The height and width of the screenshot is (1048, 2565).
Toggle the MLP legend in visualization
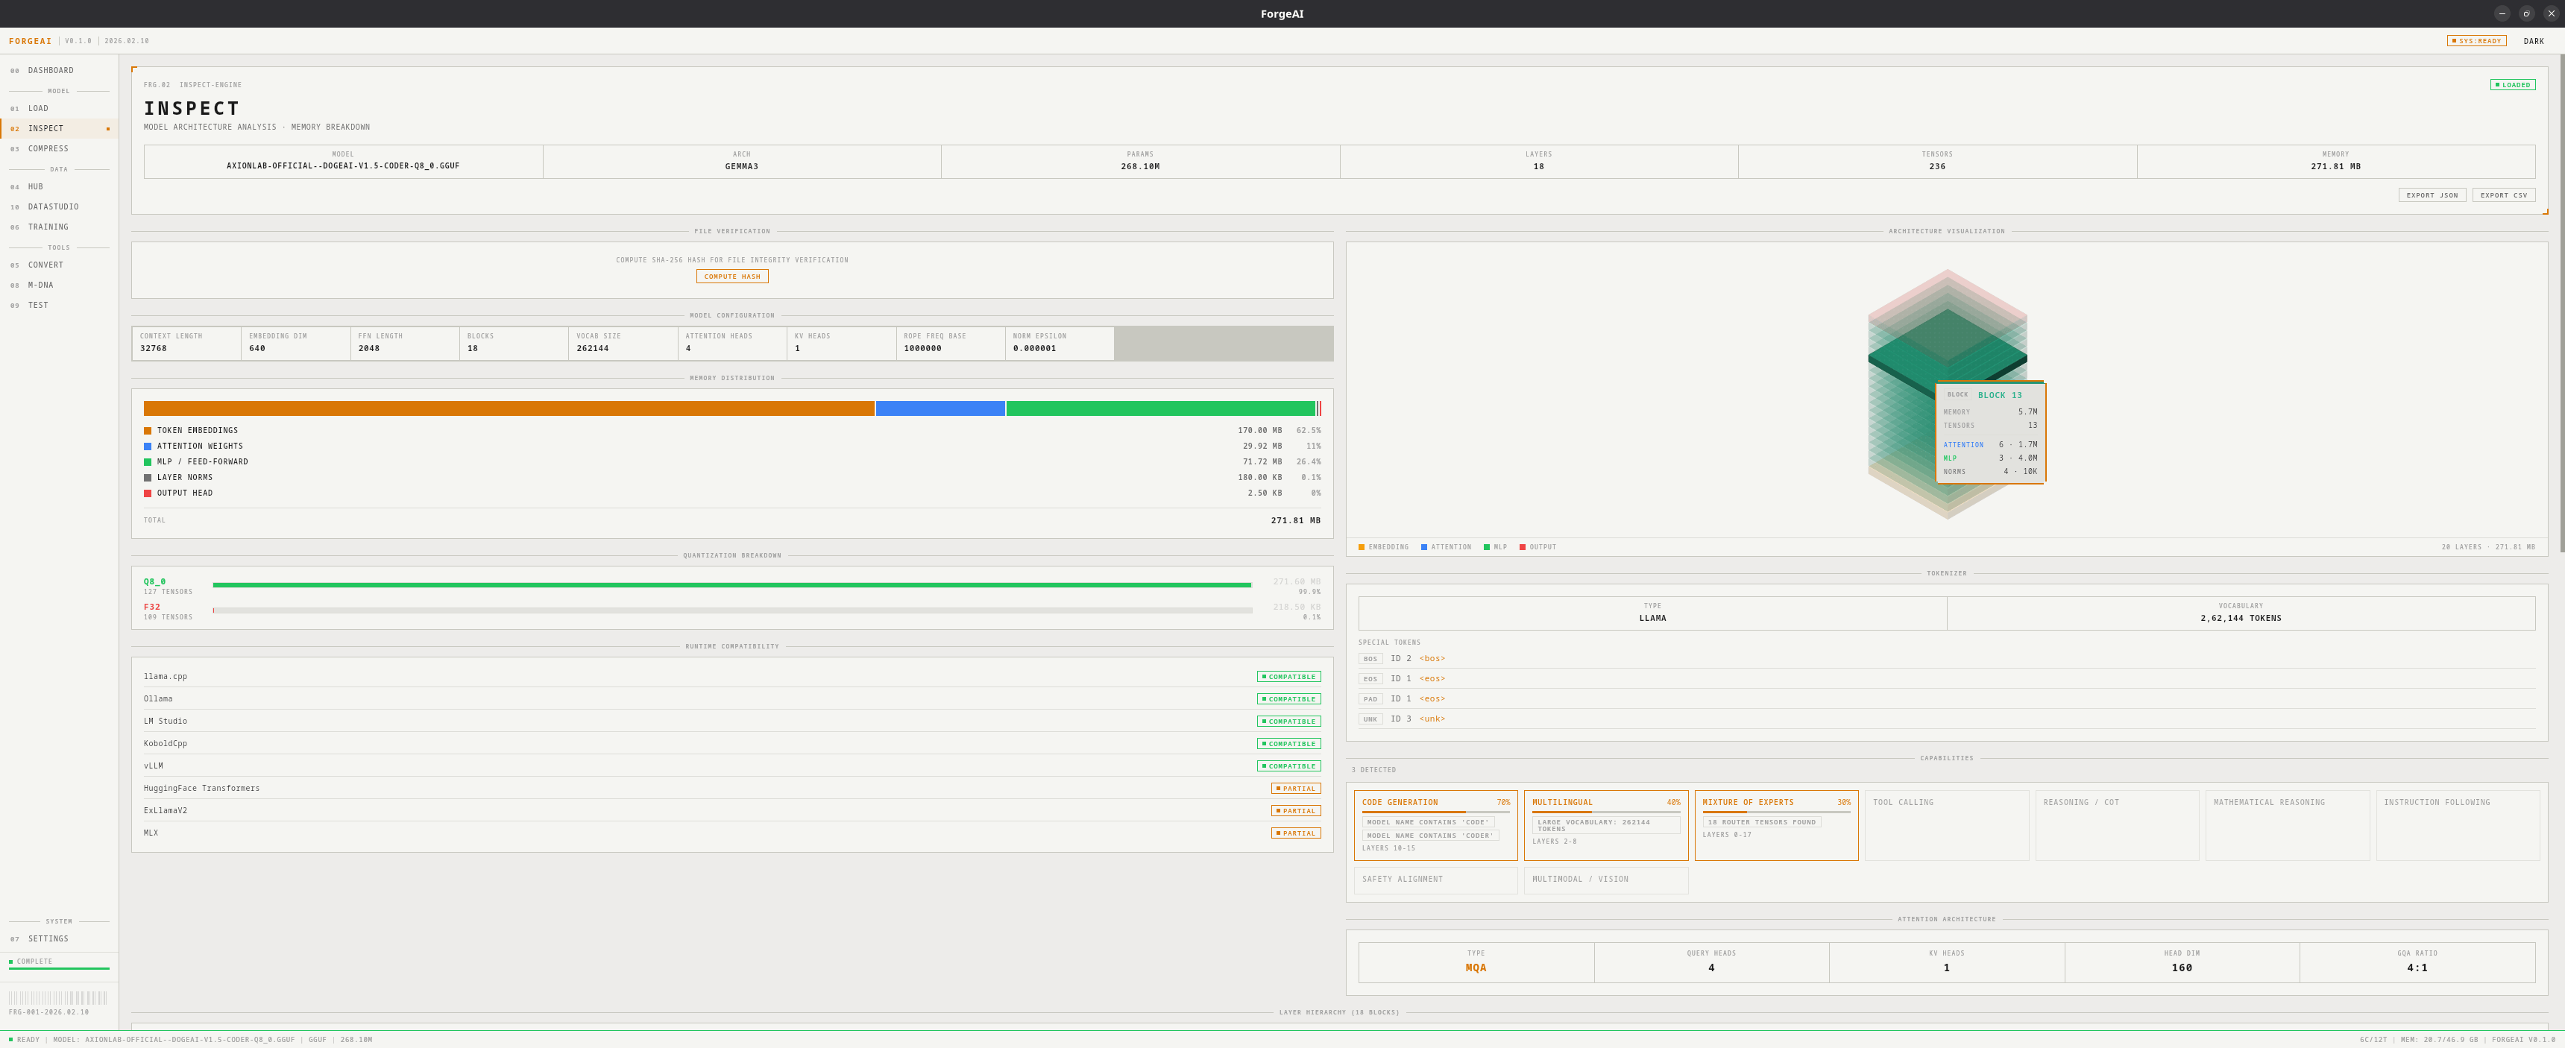pyautogui.click(x=1494, y=547)
